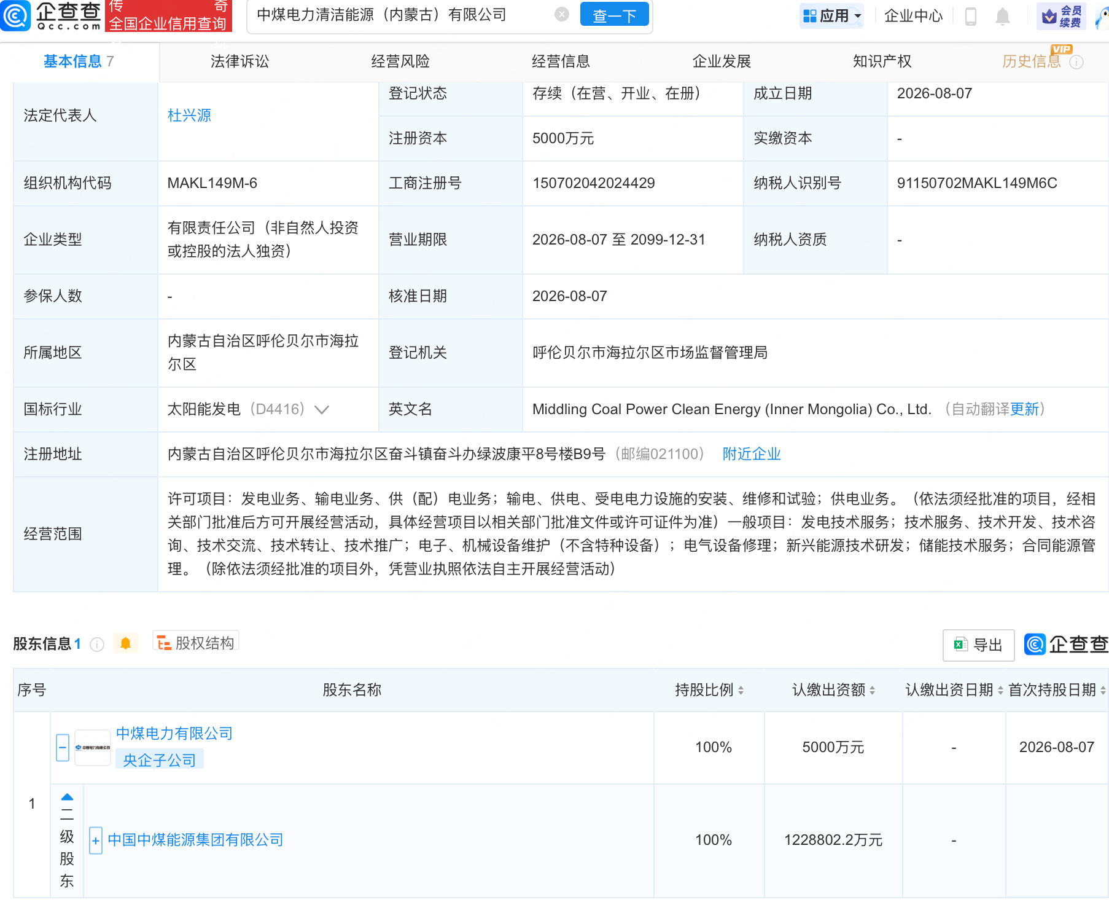Switch to 经营信息 tab

click(561, 61)
